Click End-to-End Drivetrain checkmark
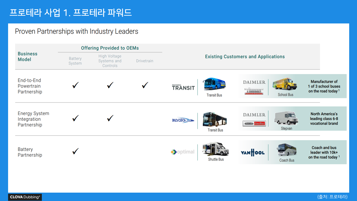This screenshot has width=357, height=201. coord(145,85)
